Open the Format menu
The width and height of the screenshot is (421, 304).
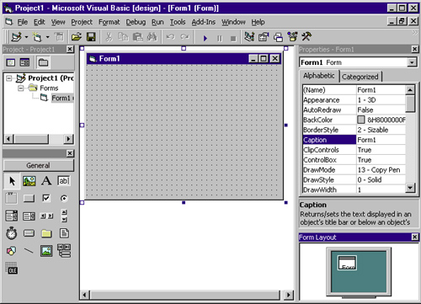pos(109,22)
